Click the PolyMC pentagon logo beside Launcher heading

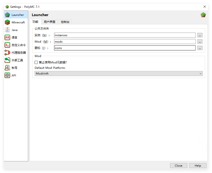pos(203,15)
